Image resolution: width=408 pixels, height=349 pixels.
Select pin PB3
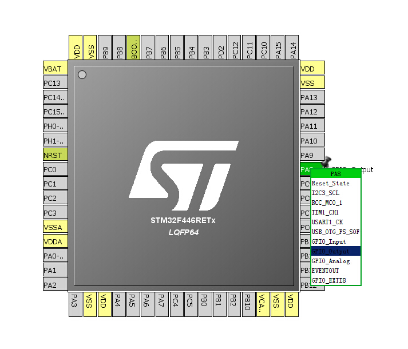[x=205, y=47]
